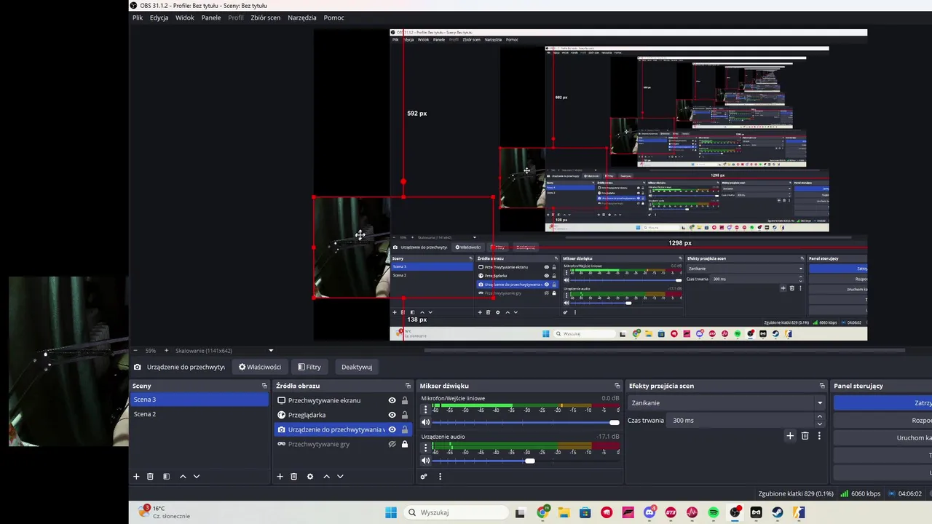Hide the Przeglądarka source

392,415
